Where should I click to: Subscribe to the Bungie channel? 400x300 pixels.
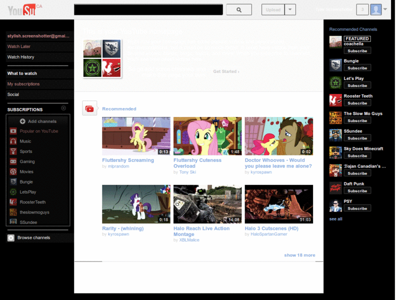[357, 68]
